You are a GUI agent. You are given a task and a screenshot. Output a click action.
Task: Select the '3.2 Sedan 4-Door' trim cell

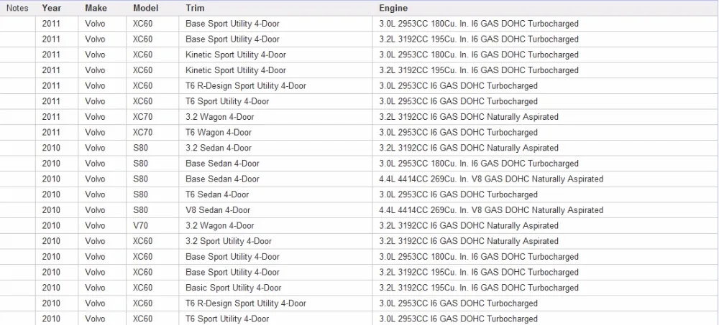coord(275,148)
